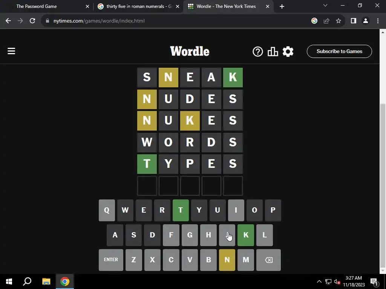Tap the U key on Wordle keyboard
The image size is (386, 289).
pos(218,210)
